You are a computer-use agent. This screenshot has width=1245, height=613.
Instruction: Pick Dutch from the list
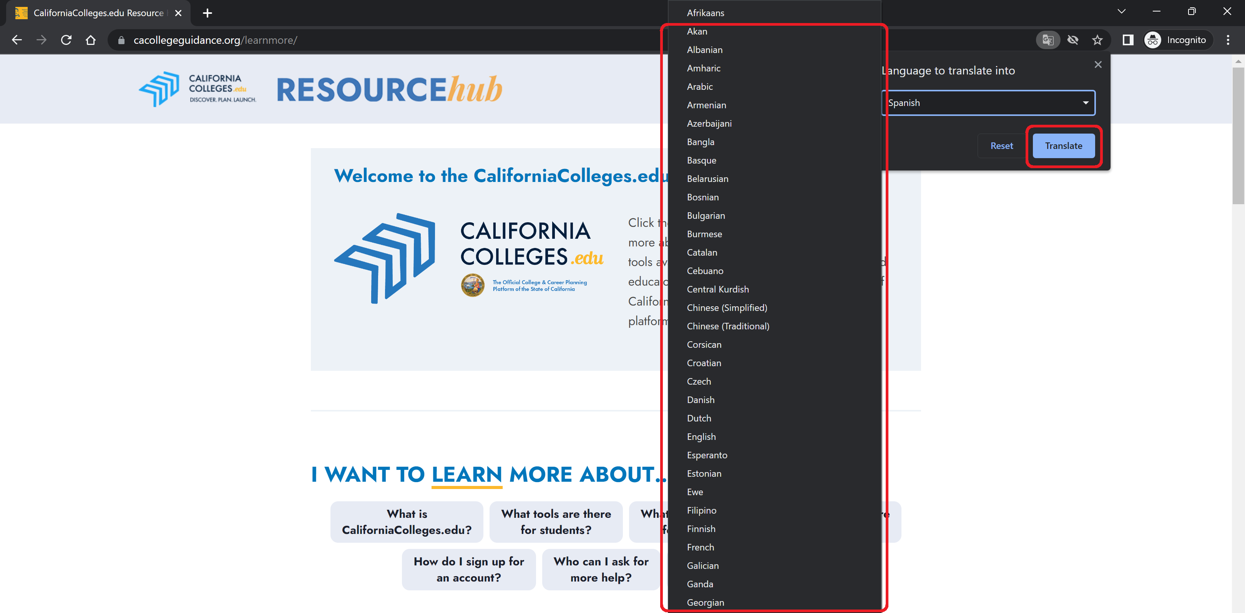pyautogui.click(x=774, y=418)
